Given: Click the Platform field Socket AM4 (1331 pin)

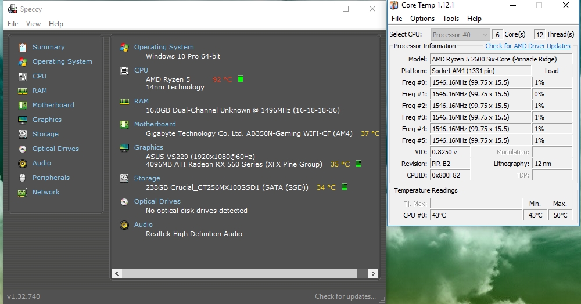Looking at the screenshot, I should (480, 71).
